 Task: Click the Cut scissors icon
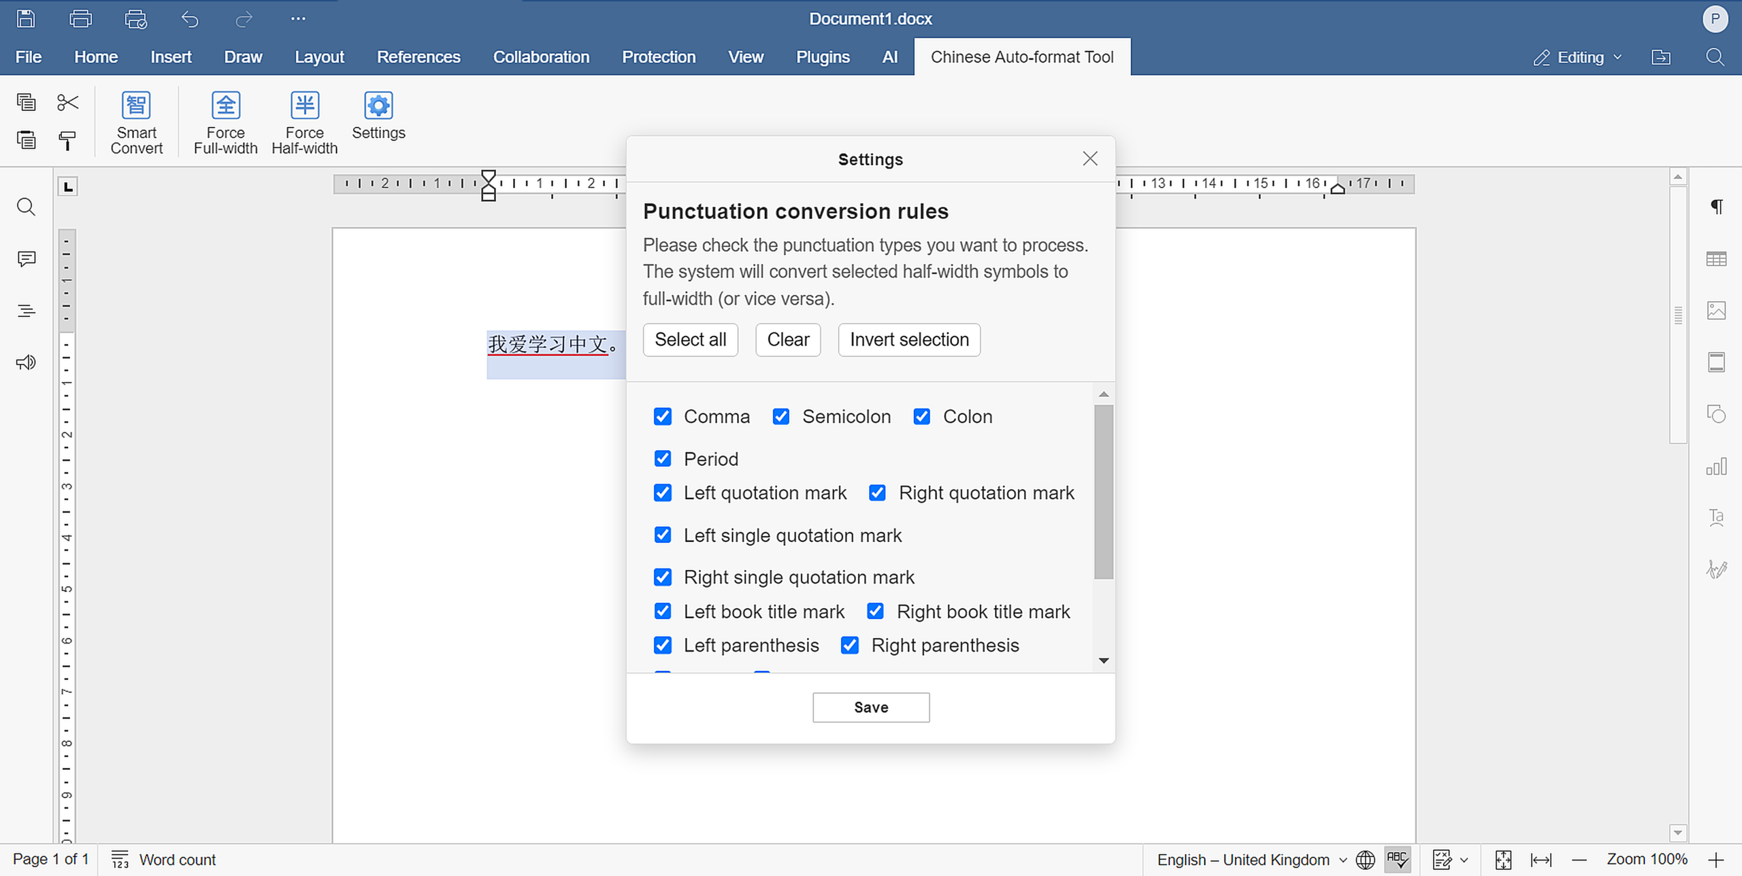(x=67, y=102)
